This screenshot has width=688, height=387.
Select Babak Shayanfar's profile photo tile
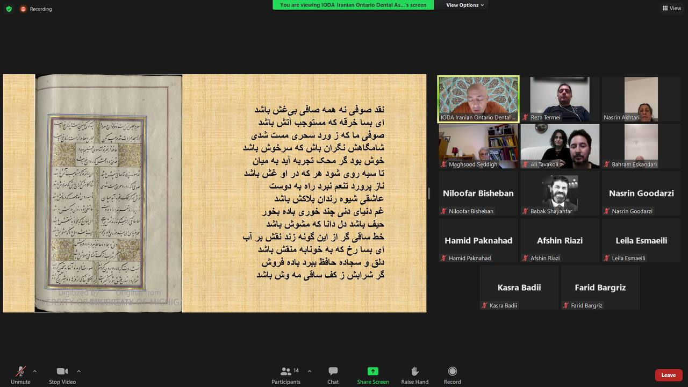(560, 193)
